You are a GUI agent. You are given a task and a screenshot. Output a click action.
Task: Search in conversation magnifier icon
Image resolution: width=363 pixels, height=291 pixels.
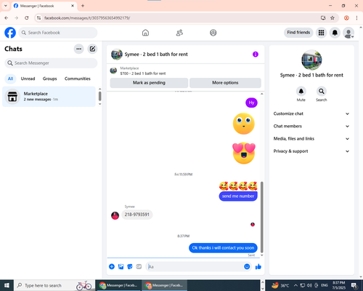click(x=322, y=91)
